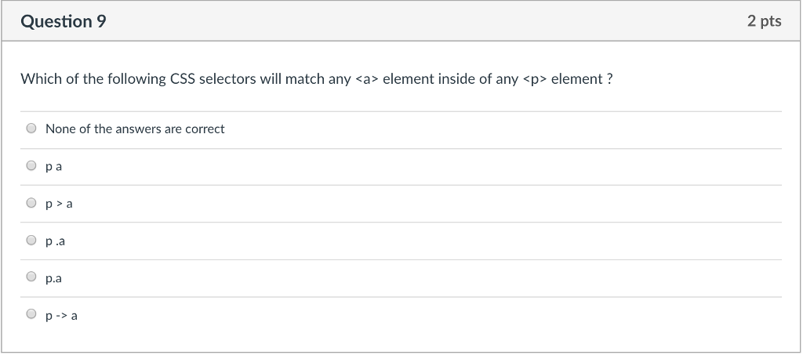Select the "None of the answers are correct" radio button

click(31, 129)
